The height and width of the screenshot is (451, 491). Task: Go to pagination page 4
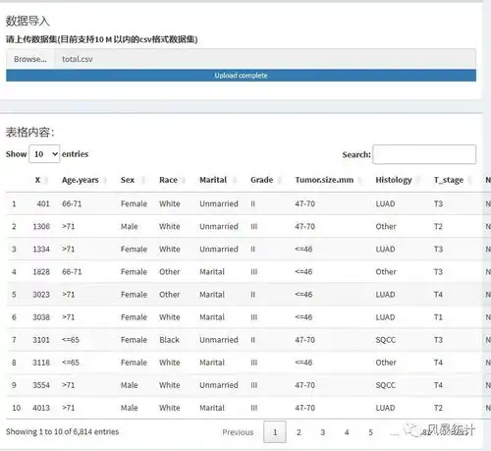click(347, 432)
